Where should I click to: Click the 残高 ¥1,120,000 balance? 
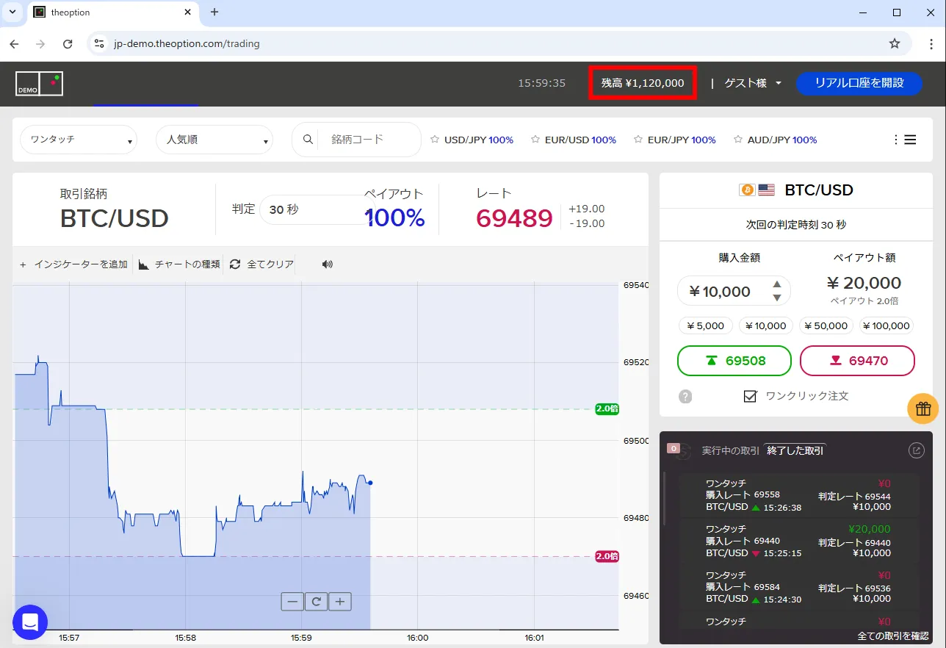click(643, 83)
